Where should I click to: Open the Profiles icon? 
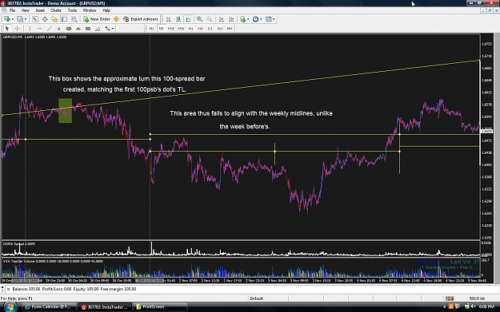tap(20, 19)
